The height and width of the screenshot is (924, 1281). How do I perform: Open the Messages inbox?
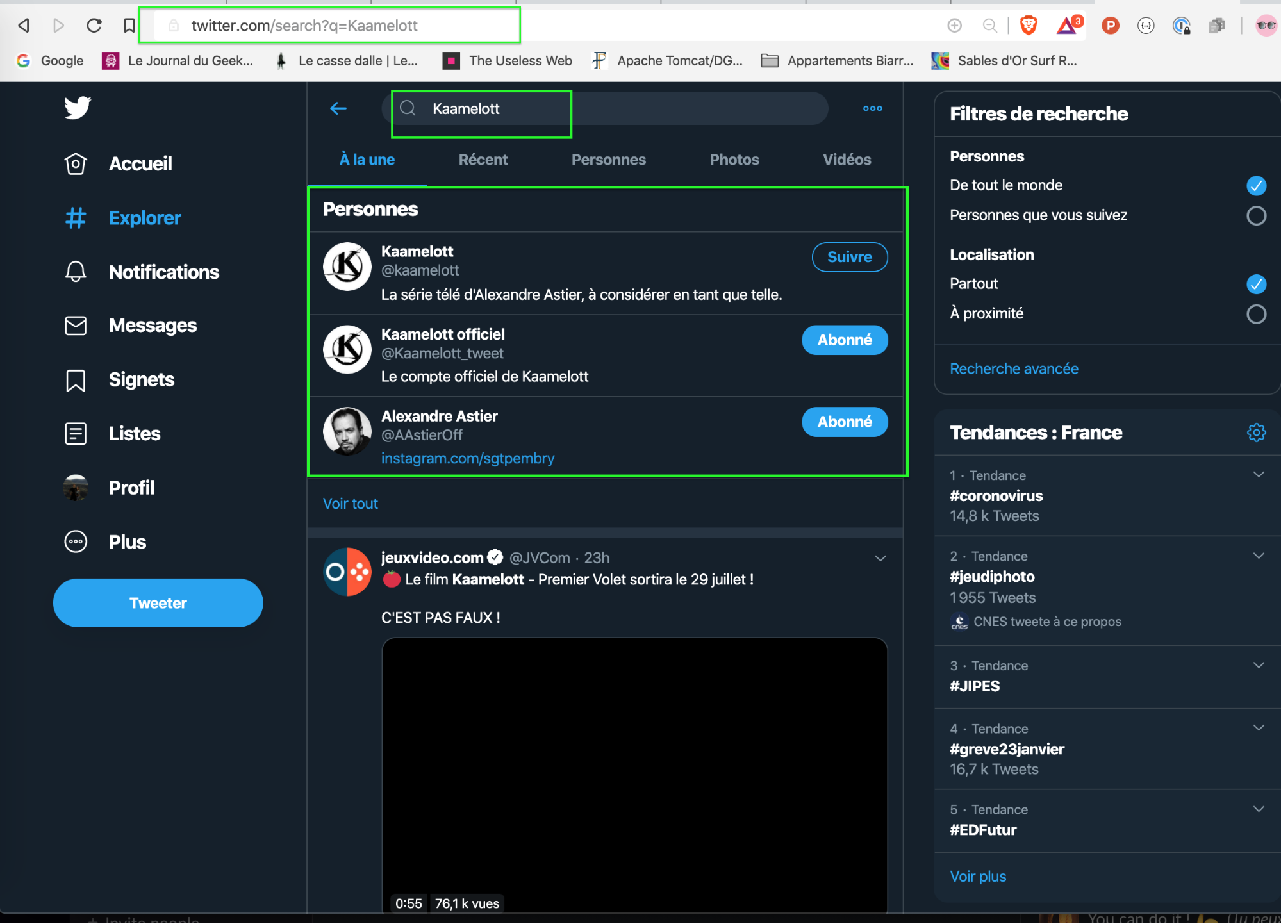point(155,324)
